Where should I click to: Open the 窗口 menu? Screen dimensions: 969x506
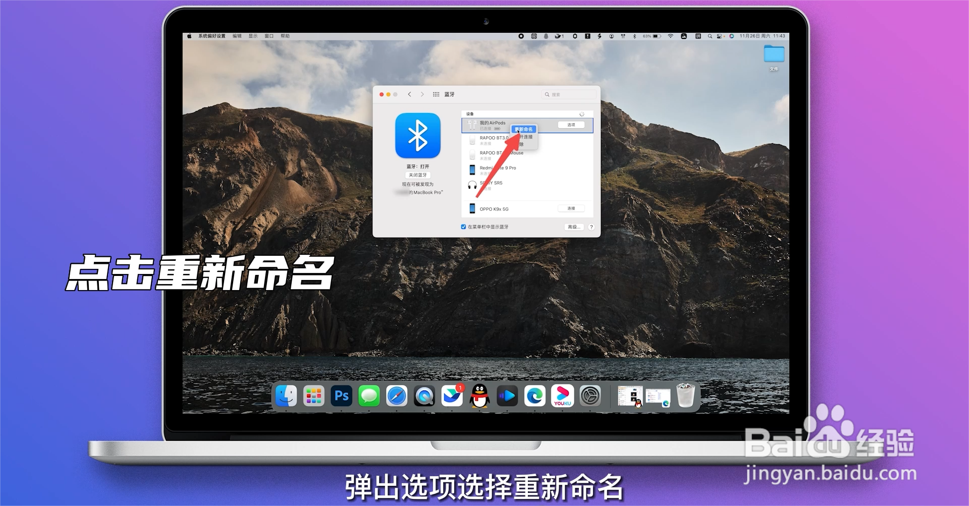269,36
